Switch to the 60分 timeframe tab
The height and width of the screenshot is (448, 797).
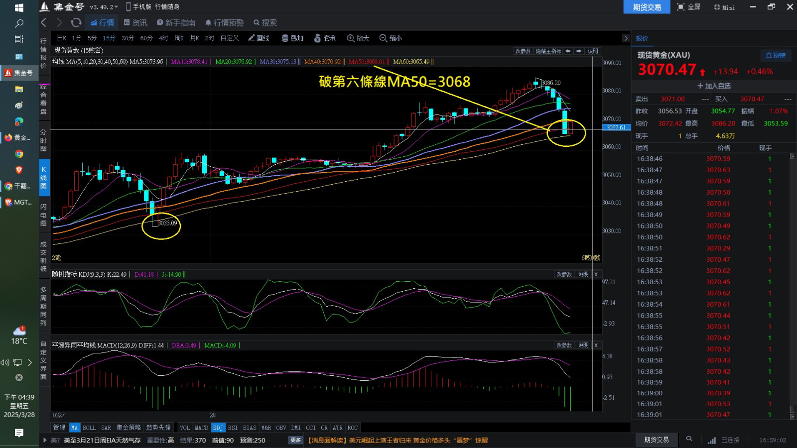click(146, 38)
